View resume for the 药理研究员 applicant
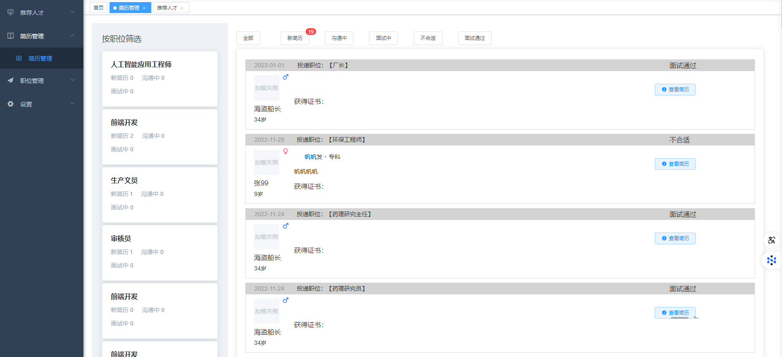Viewport: 782px width, 357px height. pos(675,313)
